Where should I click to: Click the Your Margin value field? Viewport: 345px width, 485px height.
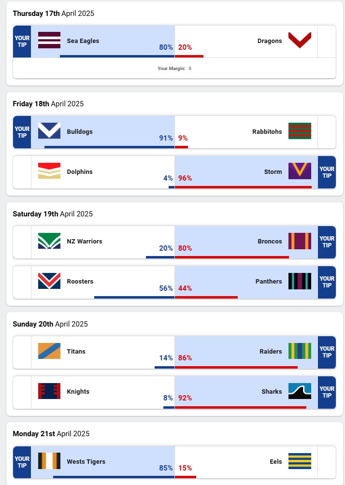pos(190,69)
